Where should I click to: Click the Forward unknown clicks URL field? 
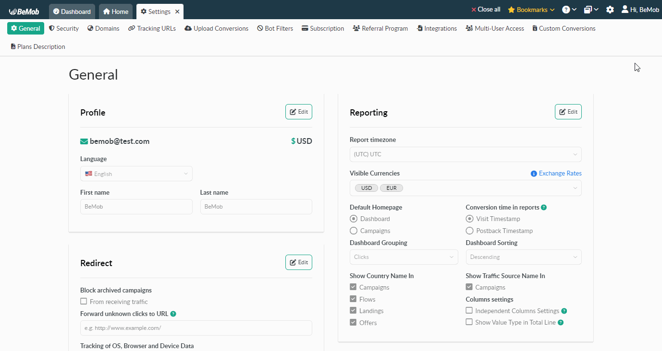196,328
